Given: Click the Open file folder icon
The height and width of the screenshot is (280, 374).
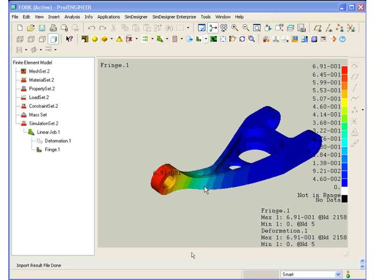Looking at the screenshot, I should click(x=30, y=28).
